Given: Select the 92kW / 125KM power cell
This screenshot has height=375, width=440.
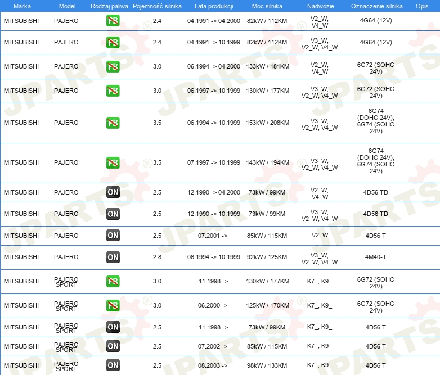Looking at the screenshot, I should point(267,257).
